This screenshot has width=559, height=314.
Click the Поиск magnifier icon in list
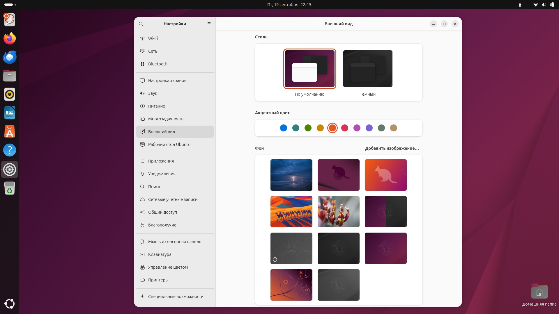142,187
